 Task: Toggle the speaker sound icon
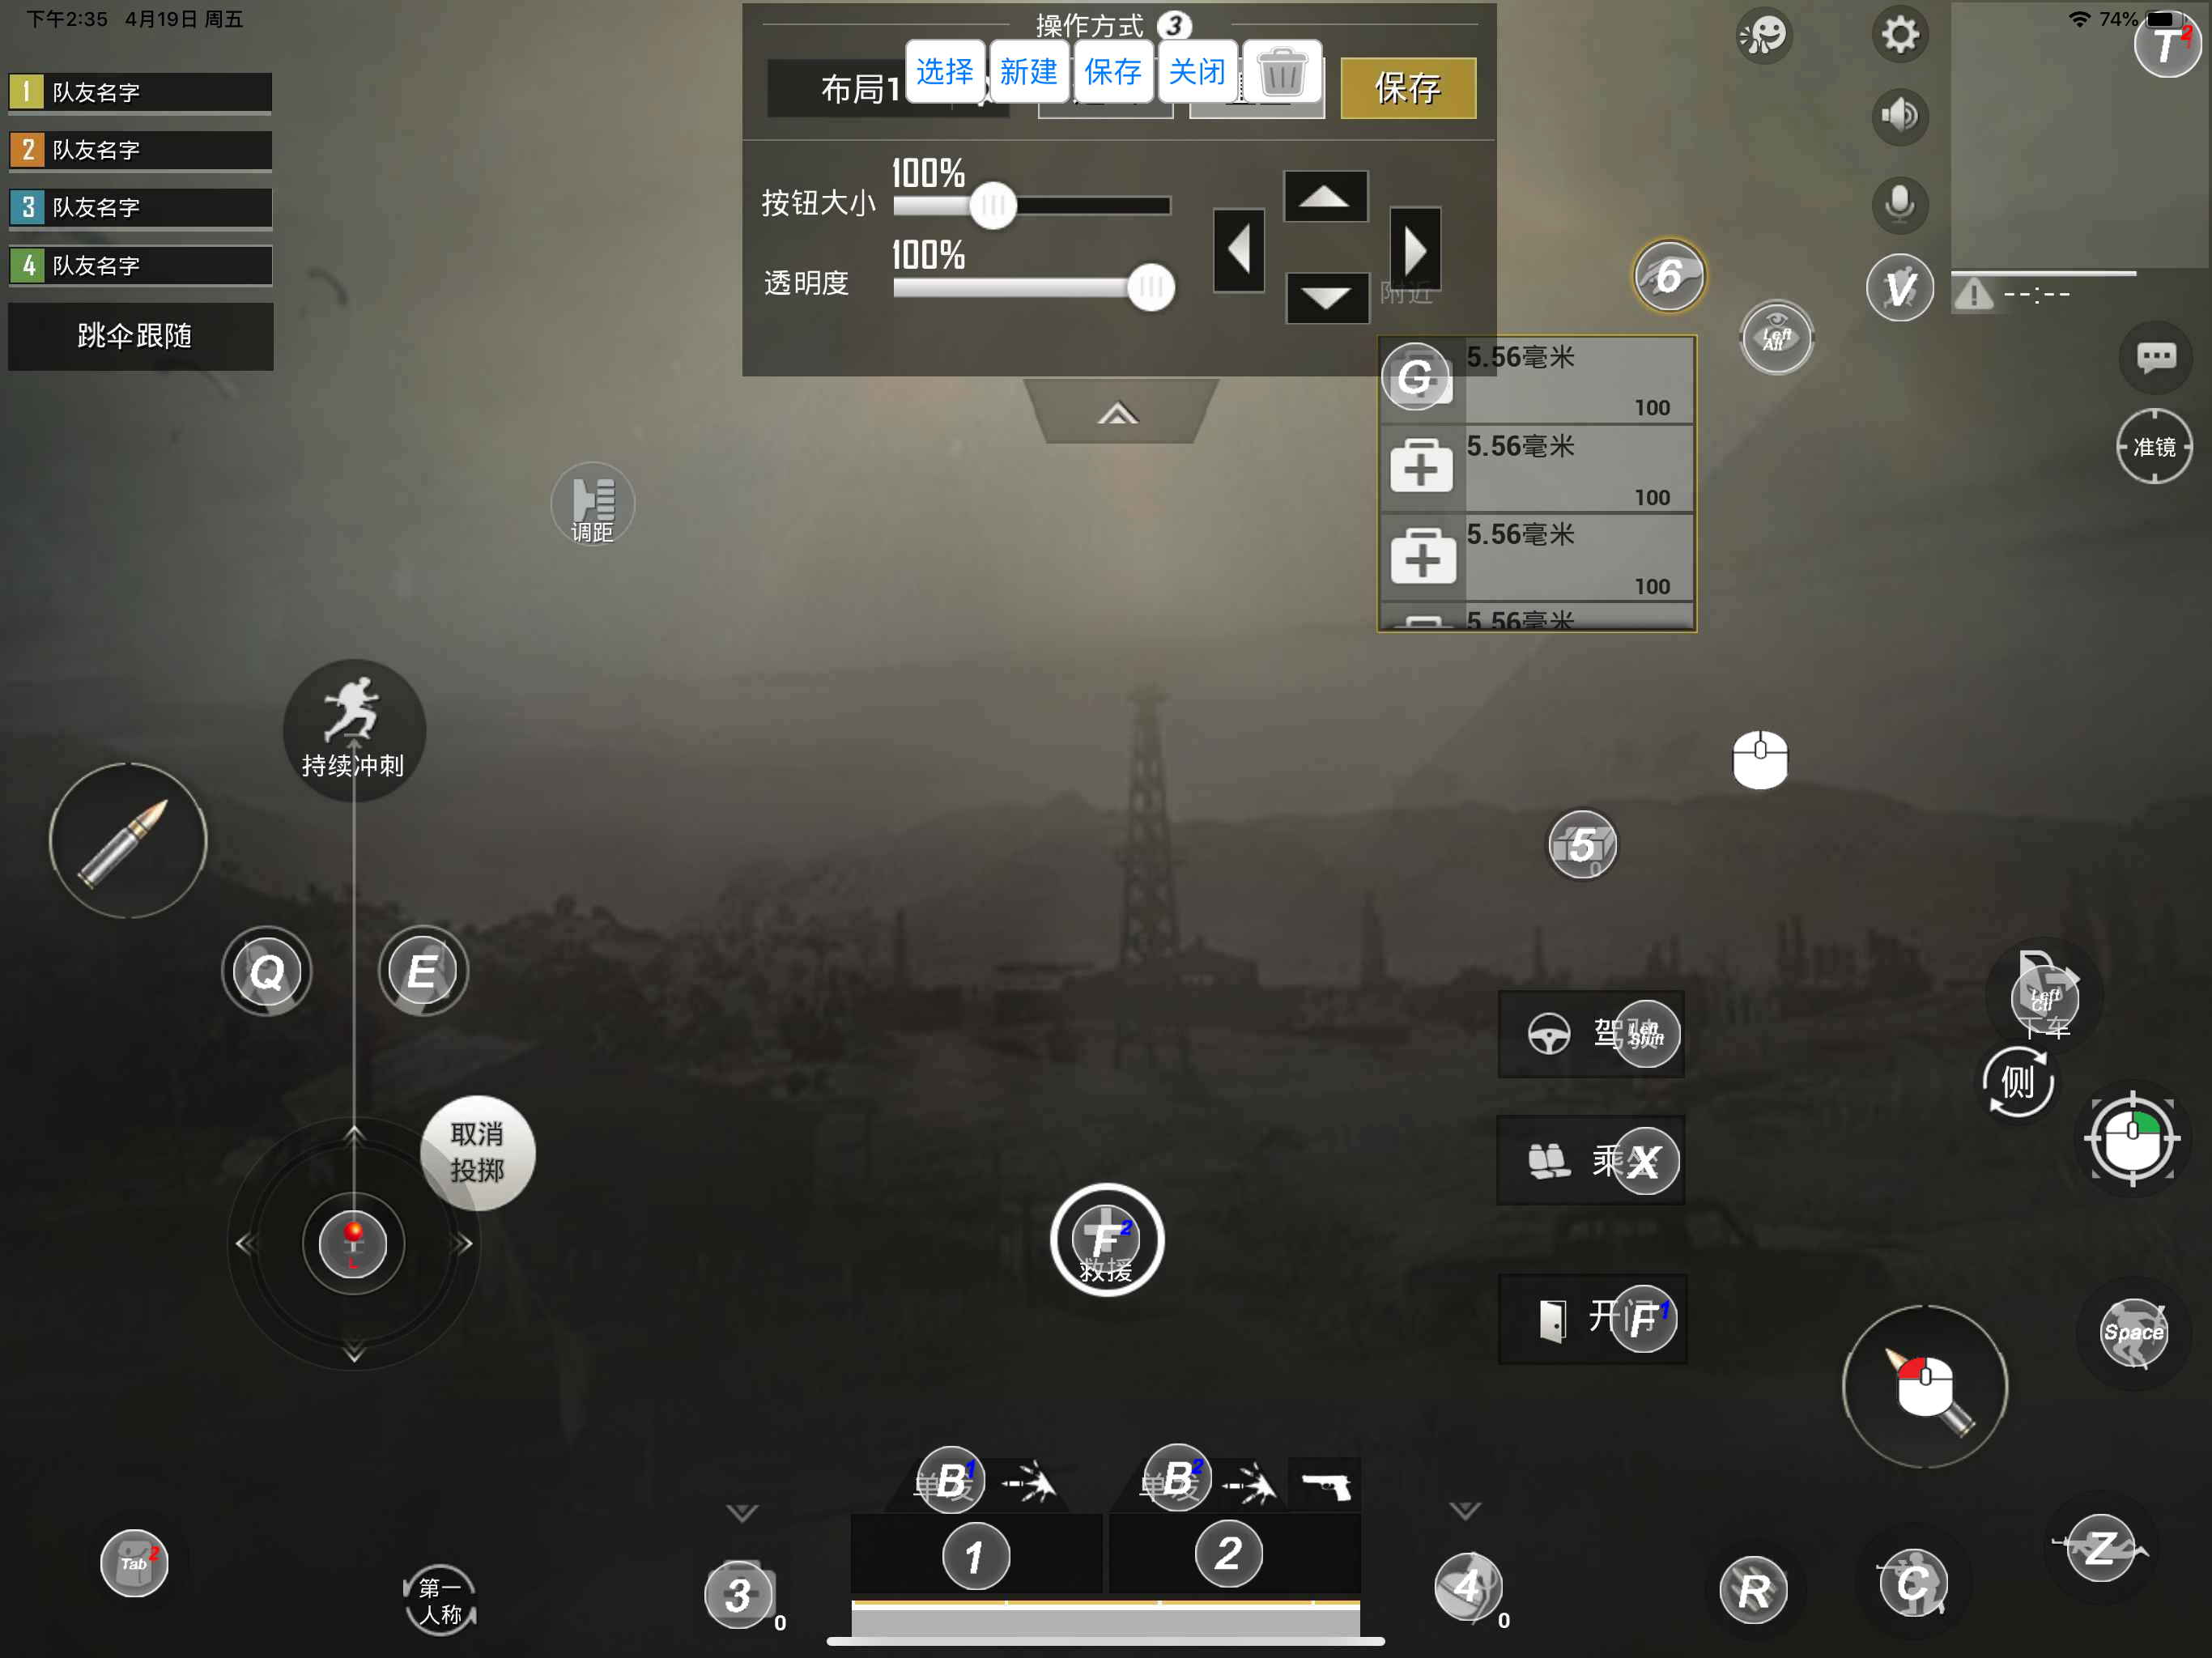point(1899,116)
